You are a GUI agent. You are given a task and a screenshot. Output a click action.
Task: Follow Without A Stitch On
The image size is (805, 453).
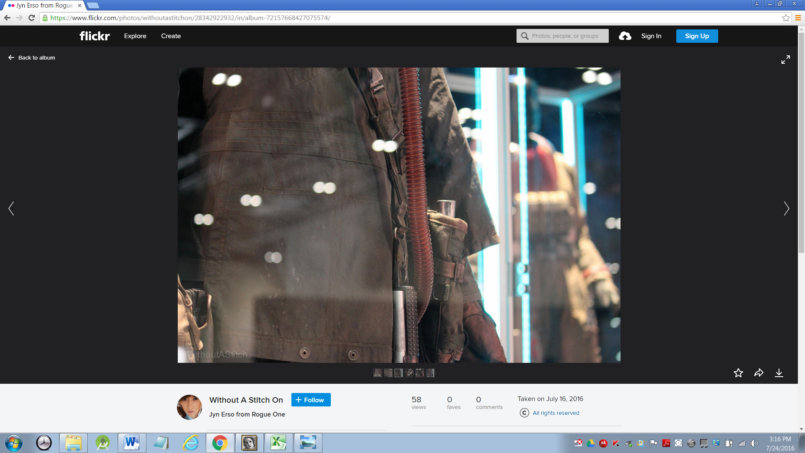coord(311,400)
